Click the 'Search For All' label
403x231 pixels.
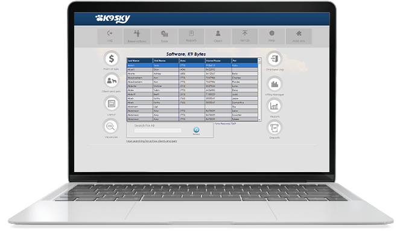pos(144,126)
